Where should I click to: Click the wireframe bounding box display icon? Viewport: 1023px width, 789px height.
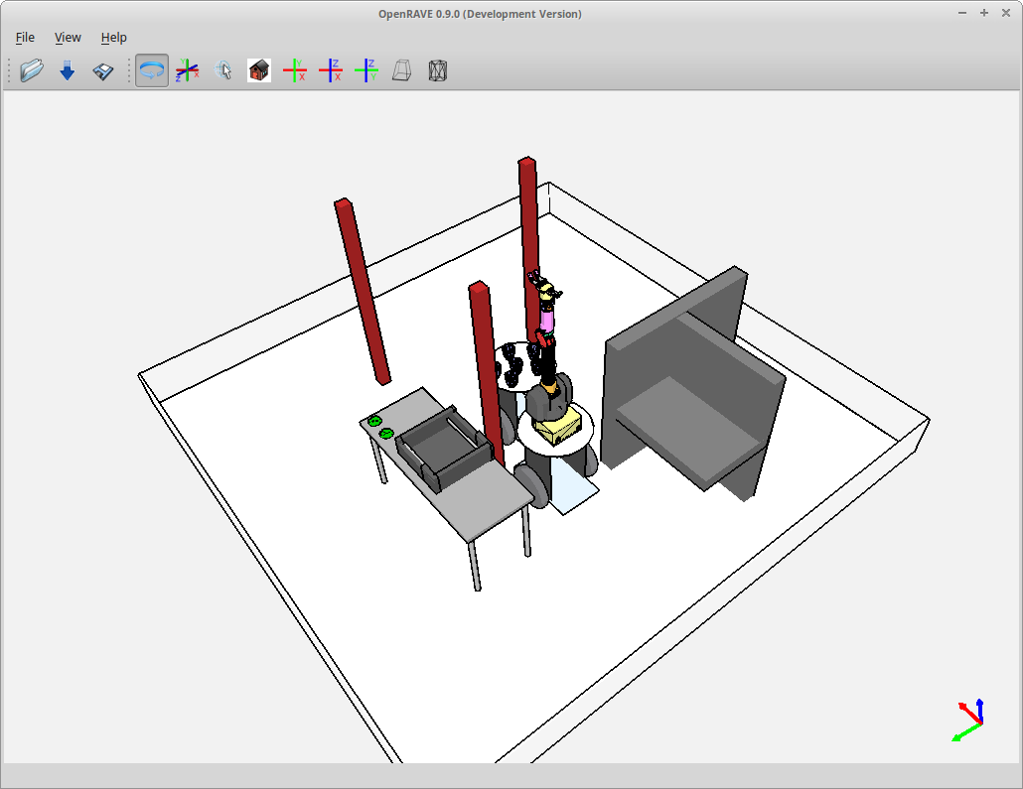point(437,69)
